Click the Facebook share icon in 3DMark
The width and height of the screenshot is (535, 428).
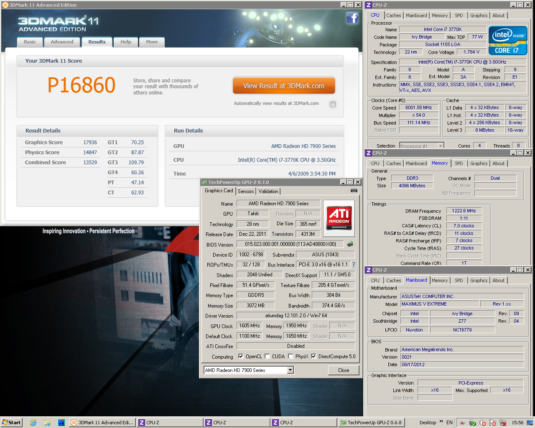[x=352, y=18]
